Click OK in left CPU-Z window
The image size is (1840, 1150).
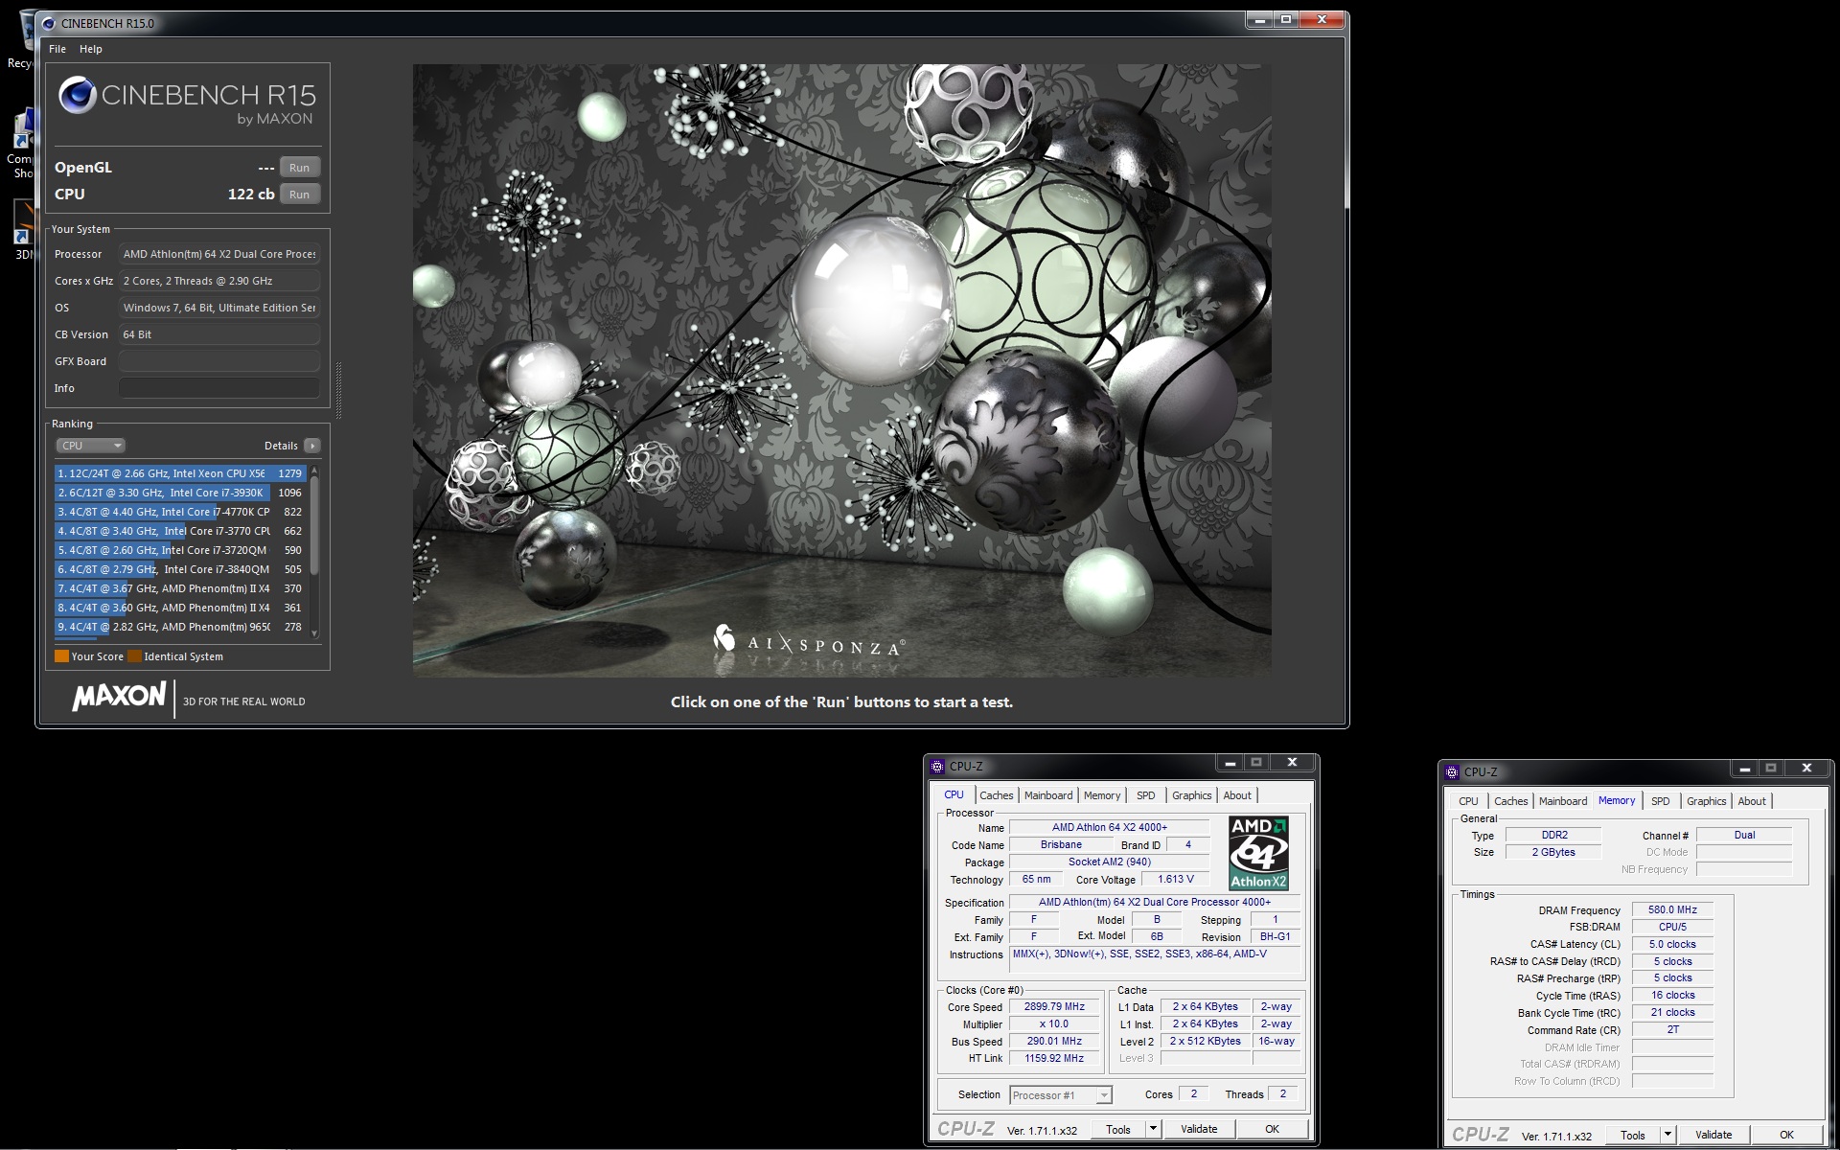[1272, 1130]
